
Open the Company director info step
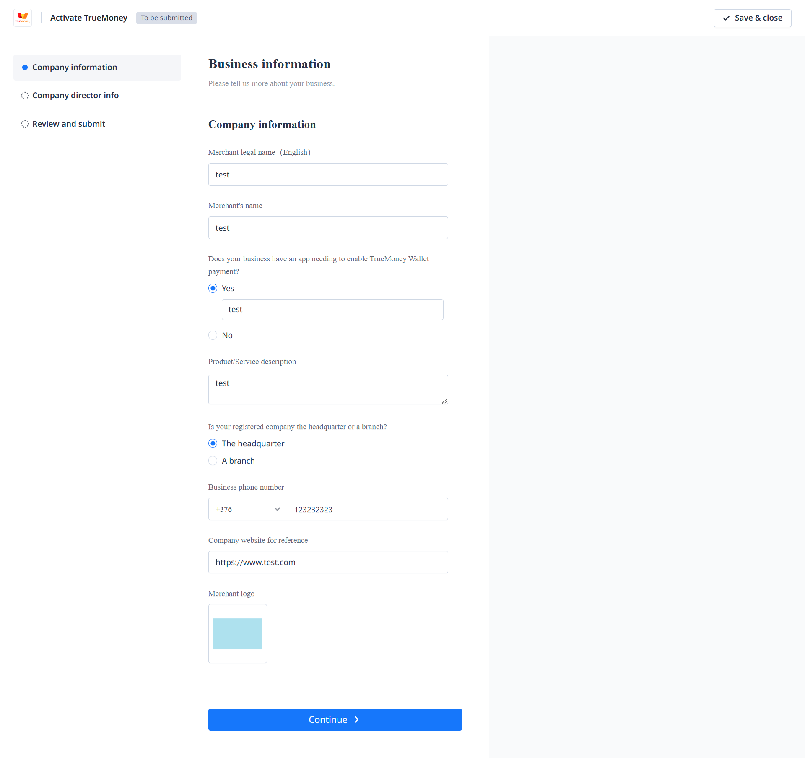(75, 96)
